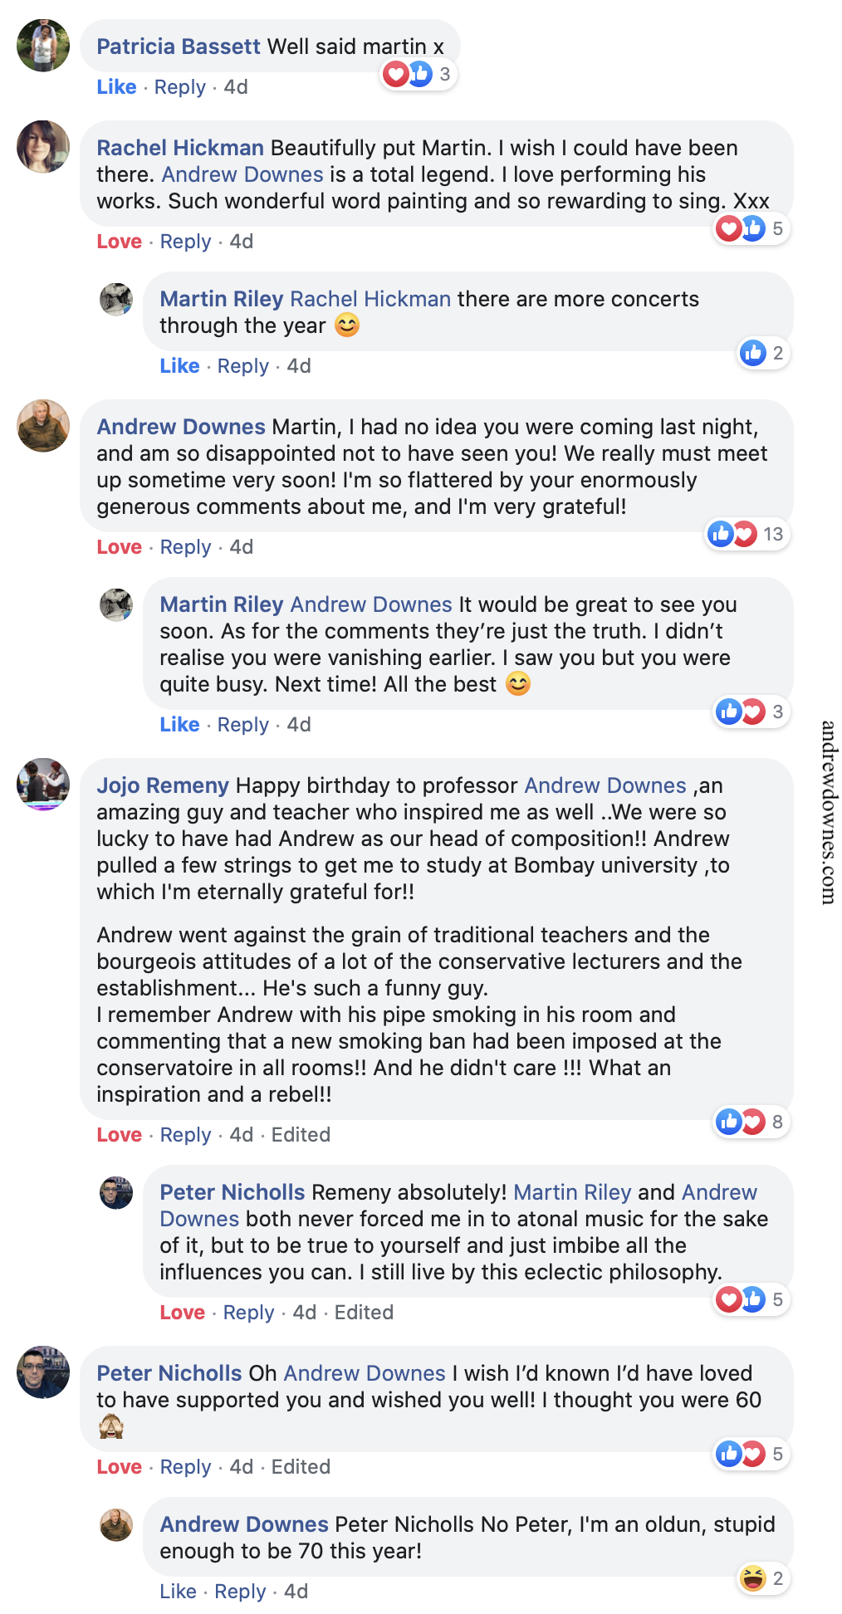Image resolution: width=842 pixels, height=1614 pixels.
Task: Open reactions on Jojo Remeny's comment
Action: (x=751, y=1122)
